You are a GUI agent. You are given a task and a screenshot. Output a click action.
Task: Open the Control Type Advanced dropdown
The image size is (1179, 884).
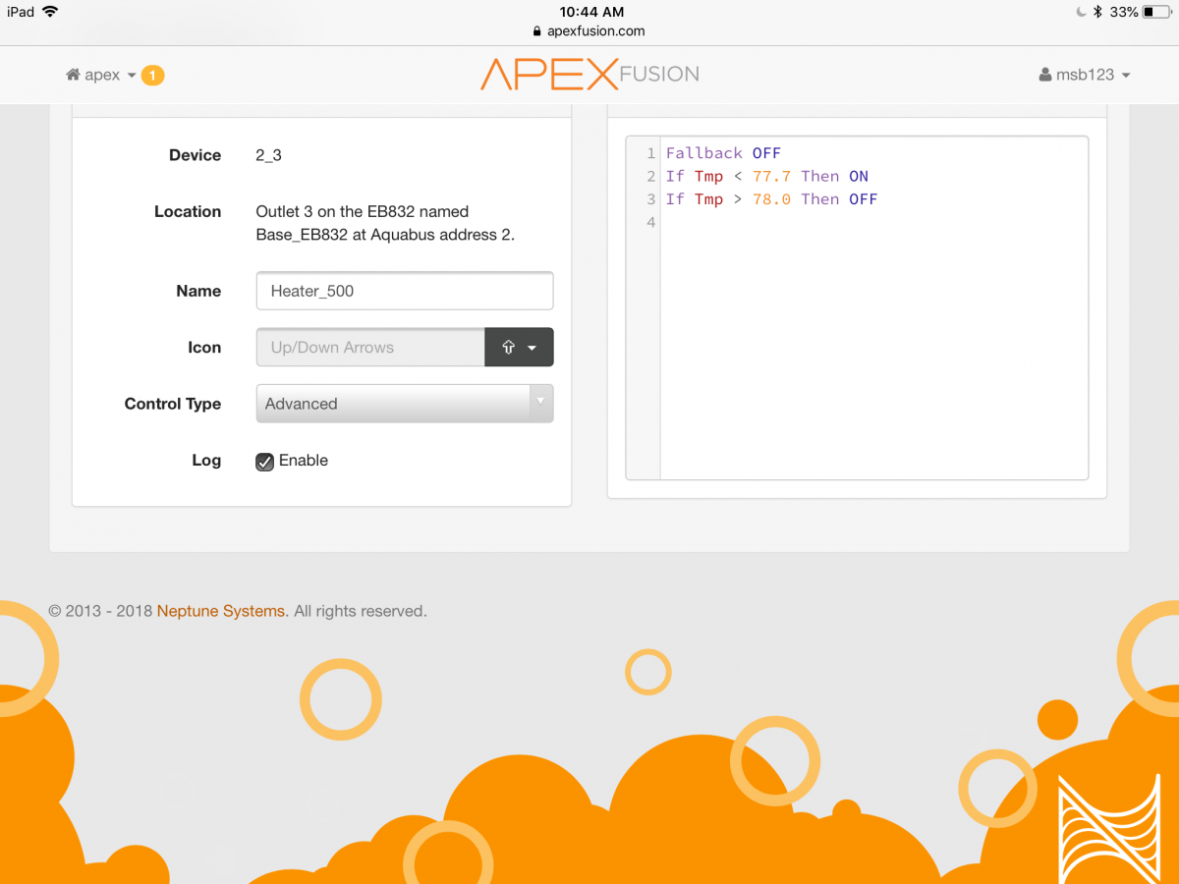[x=404, y=404]
